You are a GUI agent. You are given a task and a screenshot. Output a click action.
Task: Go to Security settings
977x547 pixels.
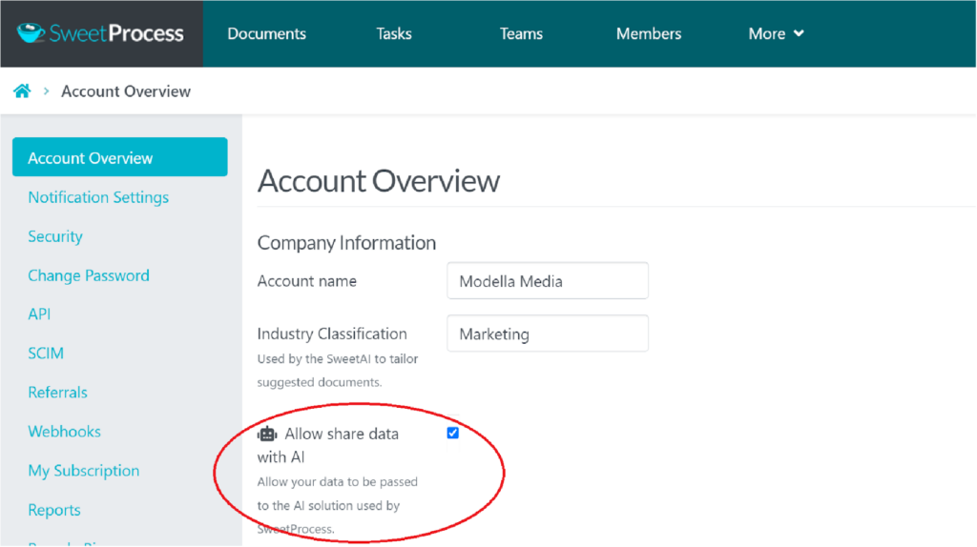(x=55, y=236)
